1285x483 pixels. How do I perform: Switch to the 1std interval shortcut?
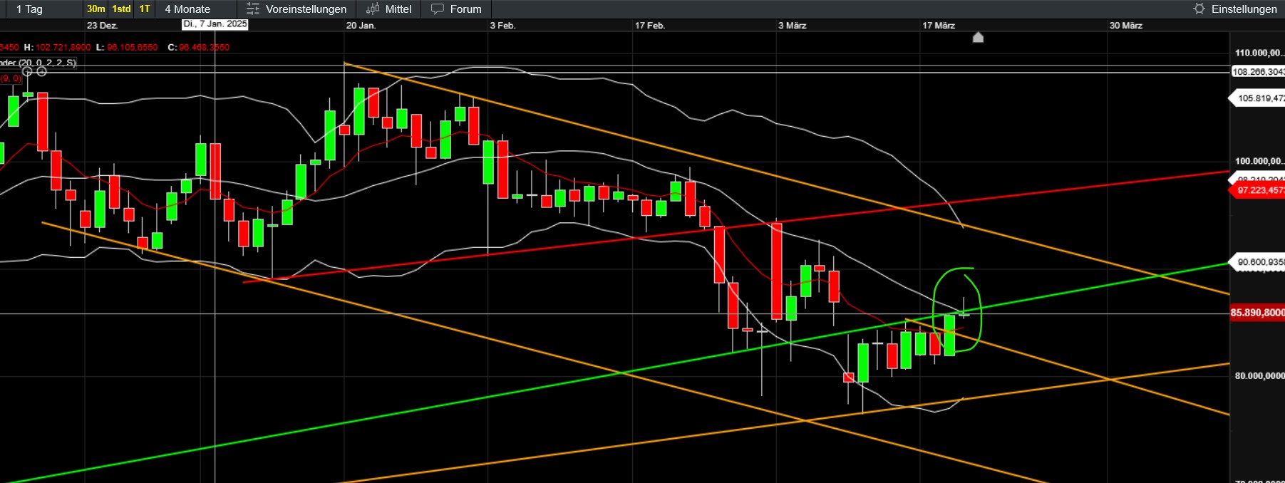pyautogui.click(x=121, y=9)
